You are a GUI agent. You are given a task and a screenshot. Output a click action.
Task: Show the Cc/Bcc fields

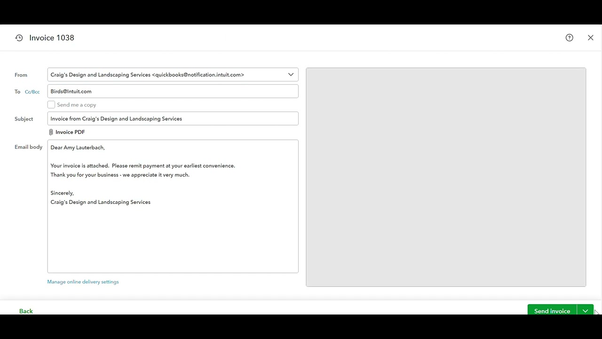32,92
